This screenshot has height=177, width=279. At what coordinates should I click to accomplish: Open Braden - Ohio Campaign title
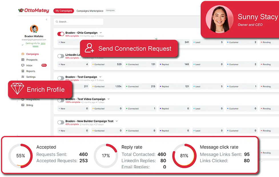(81, 33)
